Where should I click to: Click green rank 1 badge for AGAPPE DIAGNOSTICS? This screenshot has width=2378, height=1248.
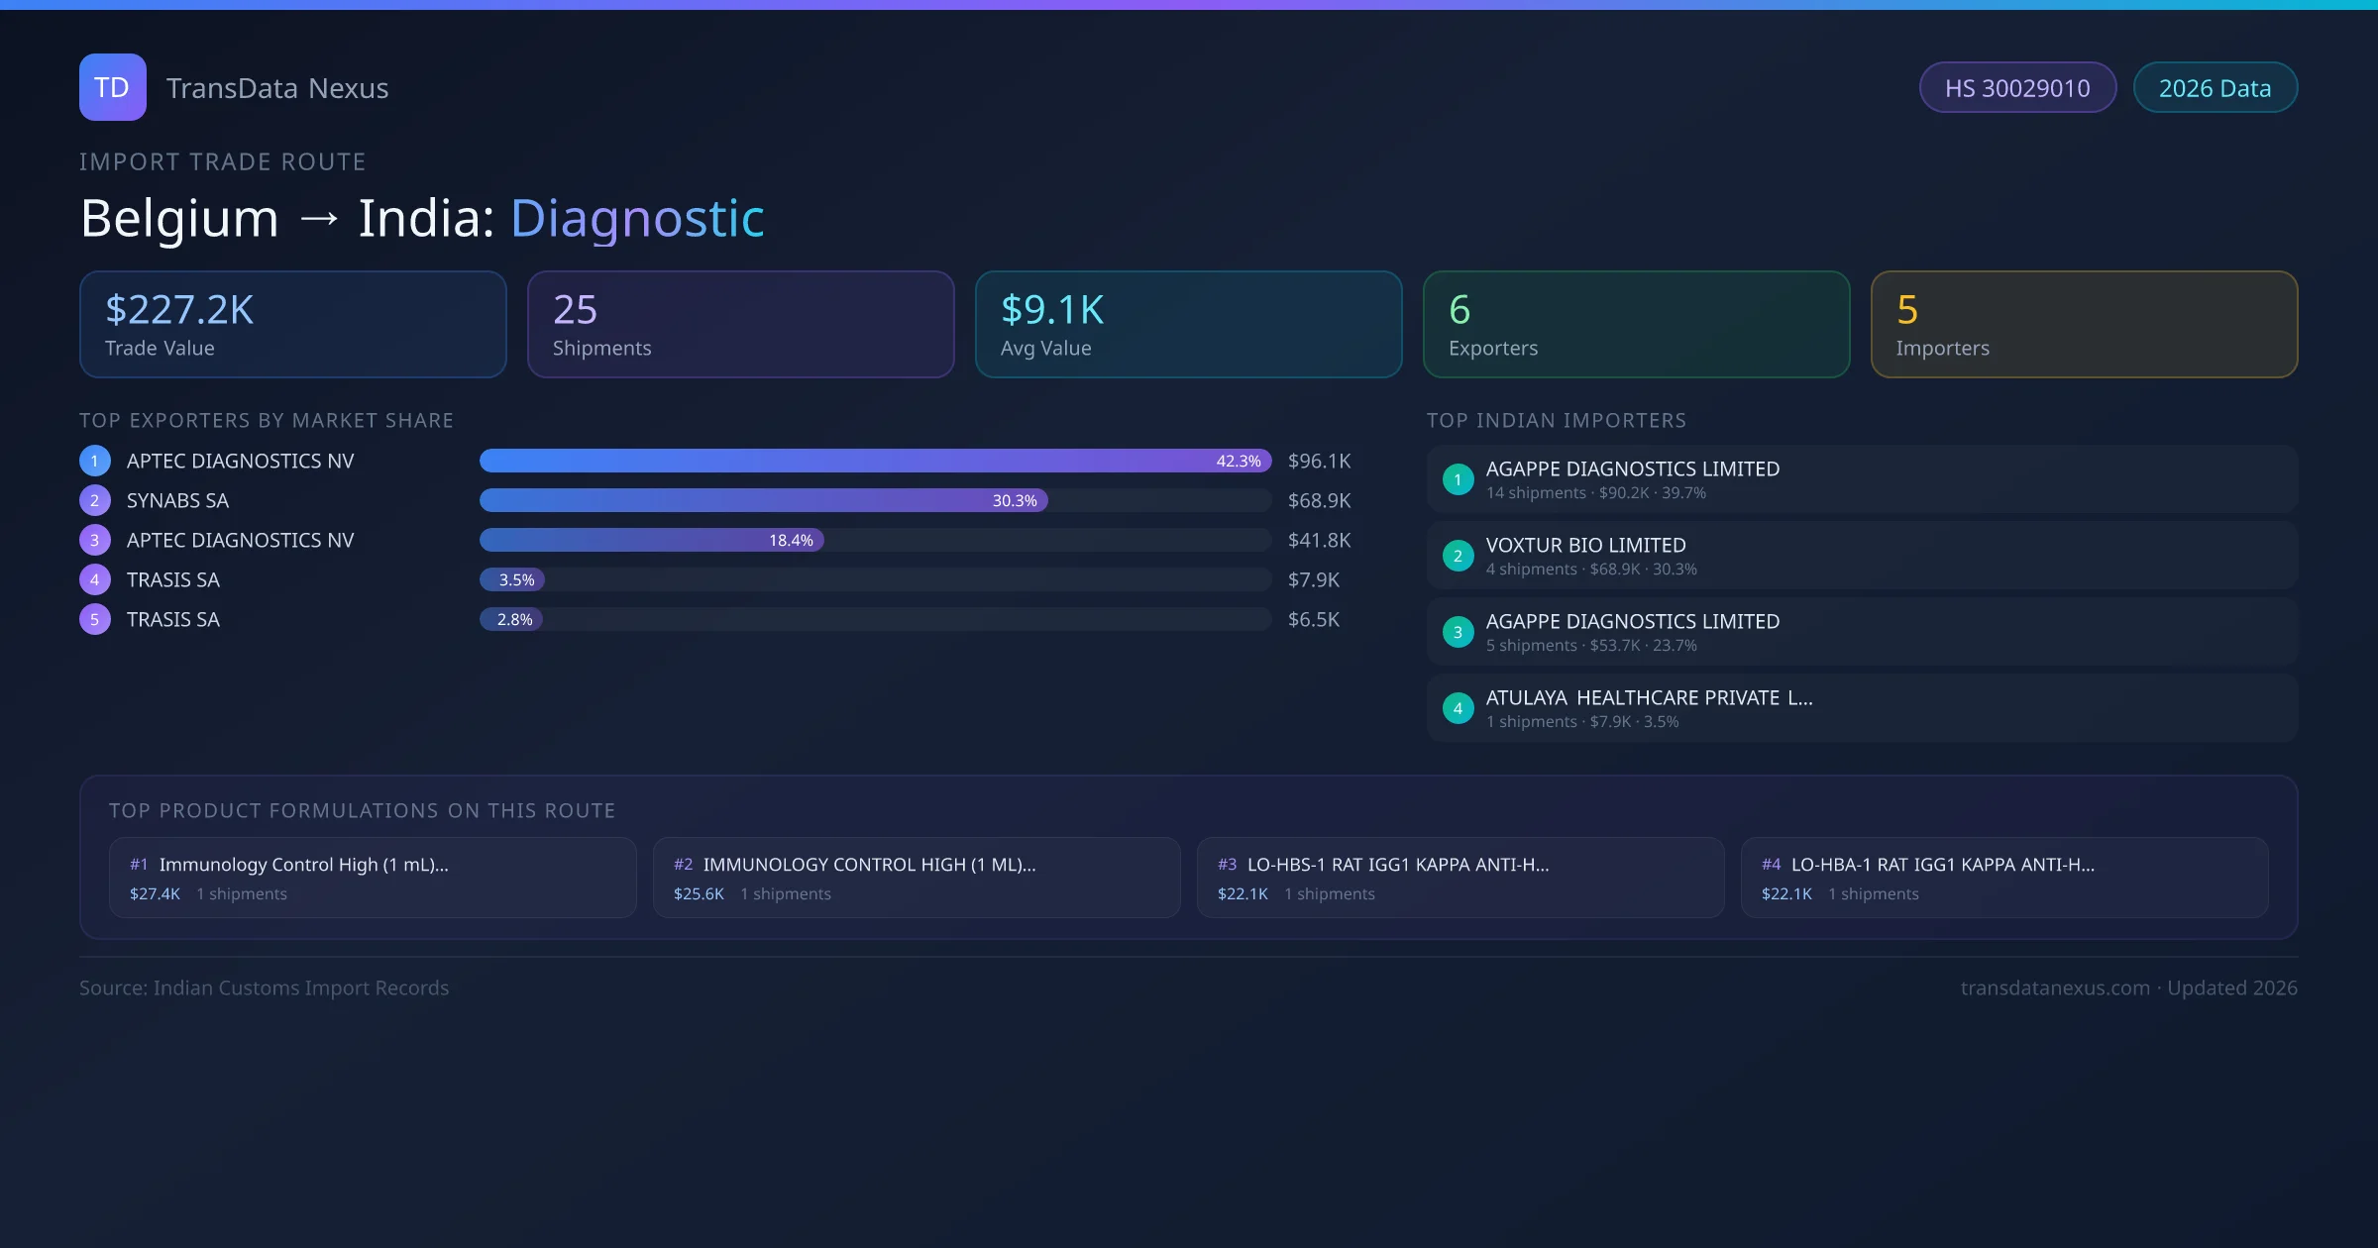tap(1458, 479)
